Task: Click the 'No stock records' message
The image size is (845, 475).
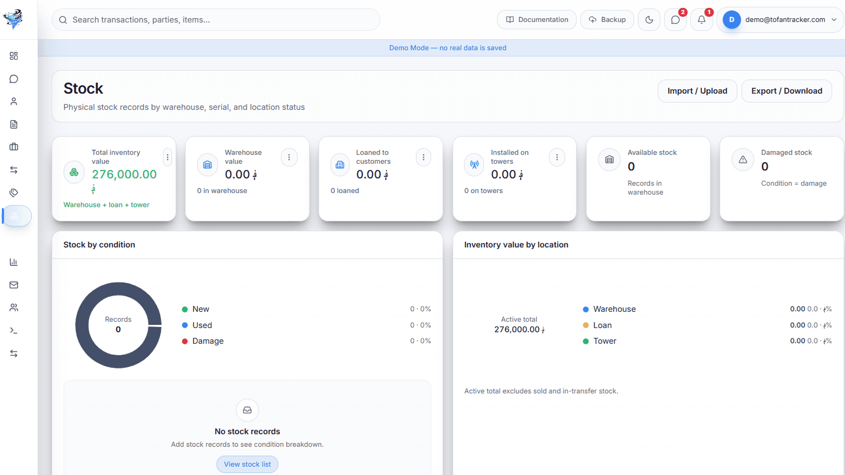Action: coord(247,431)
